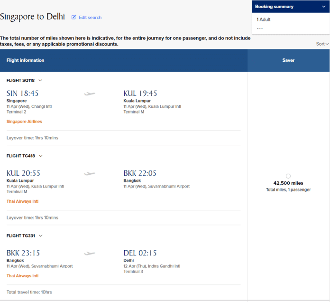Click the three dots under 1 Adult
This screenshot has width=330, height=302.
pos(260,28)
